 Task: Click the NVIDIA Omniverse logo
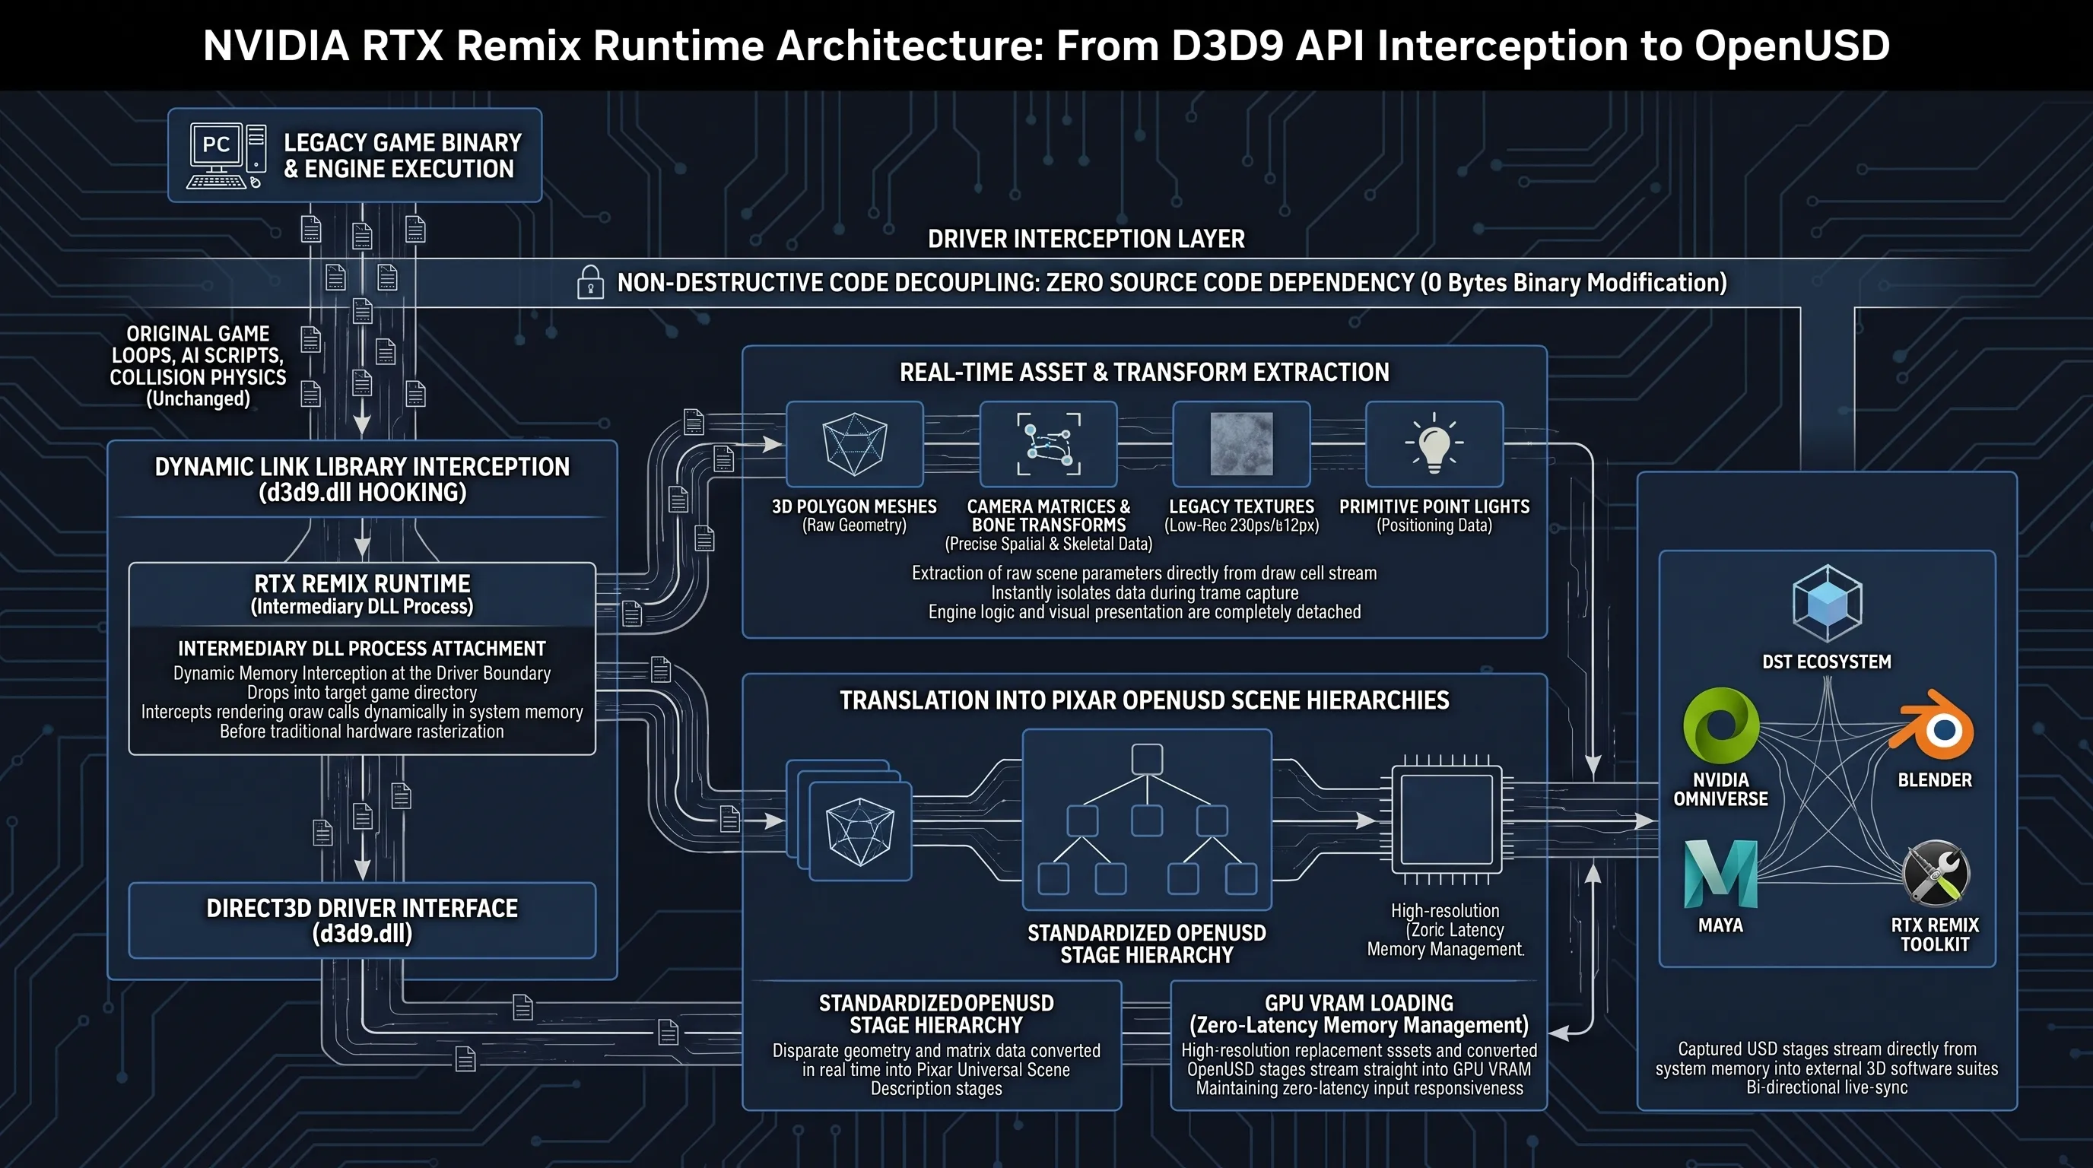point(1721,725)
